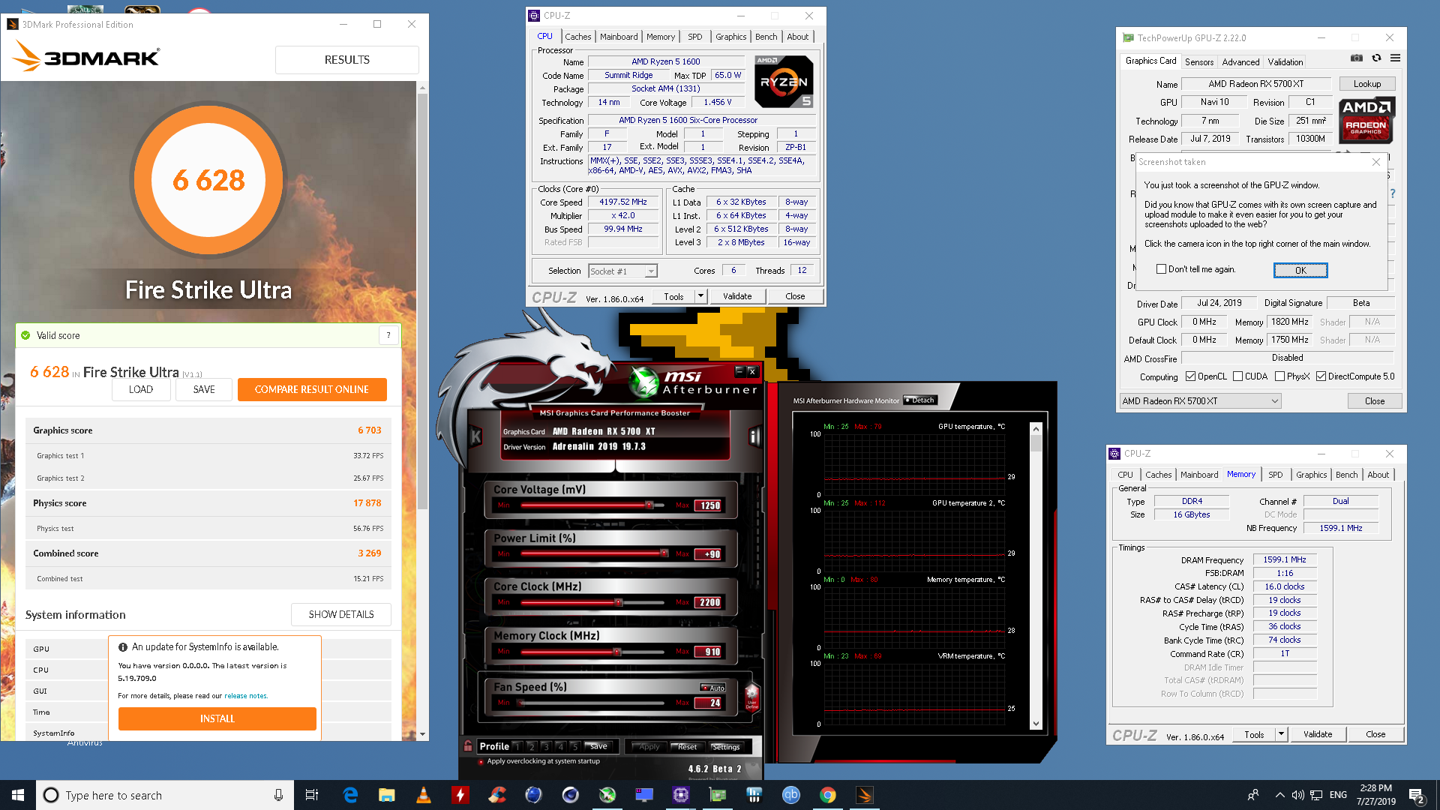Select Afterburner profile slot 3

click(546, 746)
